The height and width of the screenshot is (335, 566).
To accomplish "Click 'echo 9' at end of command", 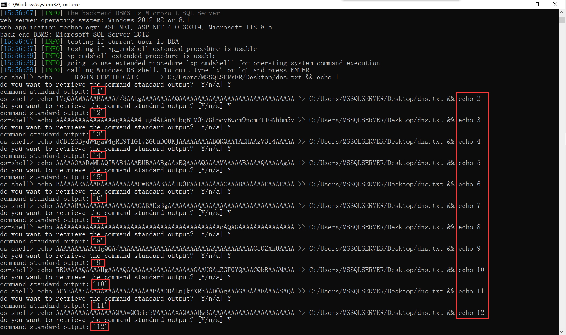I will click(469, 248).
